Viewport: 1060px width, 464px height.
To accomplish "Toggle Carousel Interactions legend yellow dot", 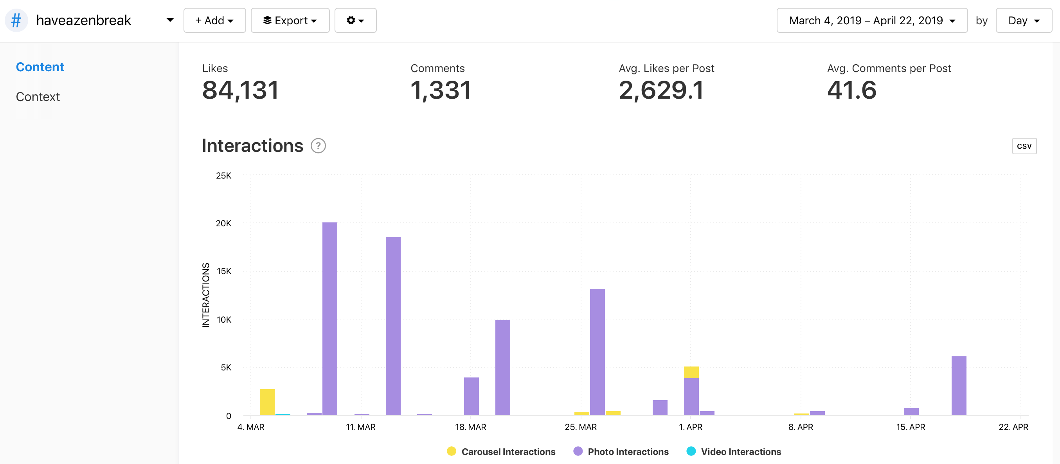I will (452, 451).
